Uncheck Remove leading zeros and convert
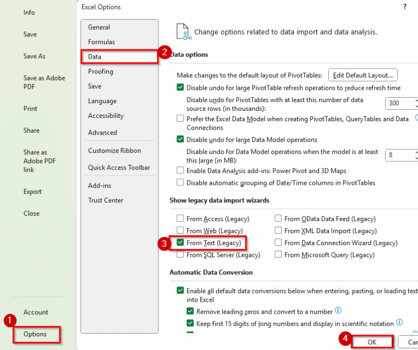The height and width of the screenshot is (350, 418). coord(190,311)
